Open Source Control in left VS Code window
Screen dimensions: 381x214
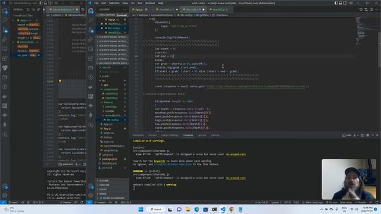5,30
